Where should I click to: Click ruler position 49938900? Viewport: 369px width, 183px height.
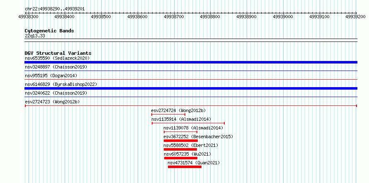tap(246, 17)
